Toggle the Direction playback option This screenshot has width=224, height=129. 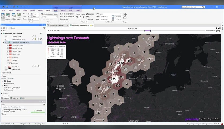pos(90,14)
